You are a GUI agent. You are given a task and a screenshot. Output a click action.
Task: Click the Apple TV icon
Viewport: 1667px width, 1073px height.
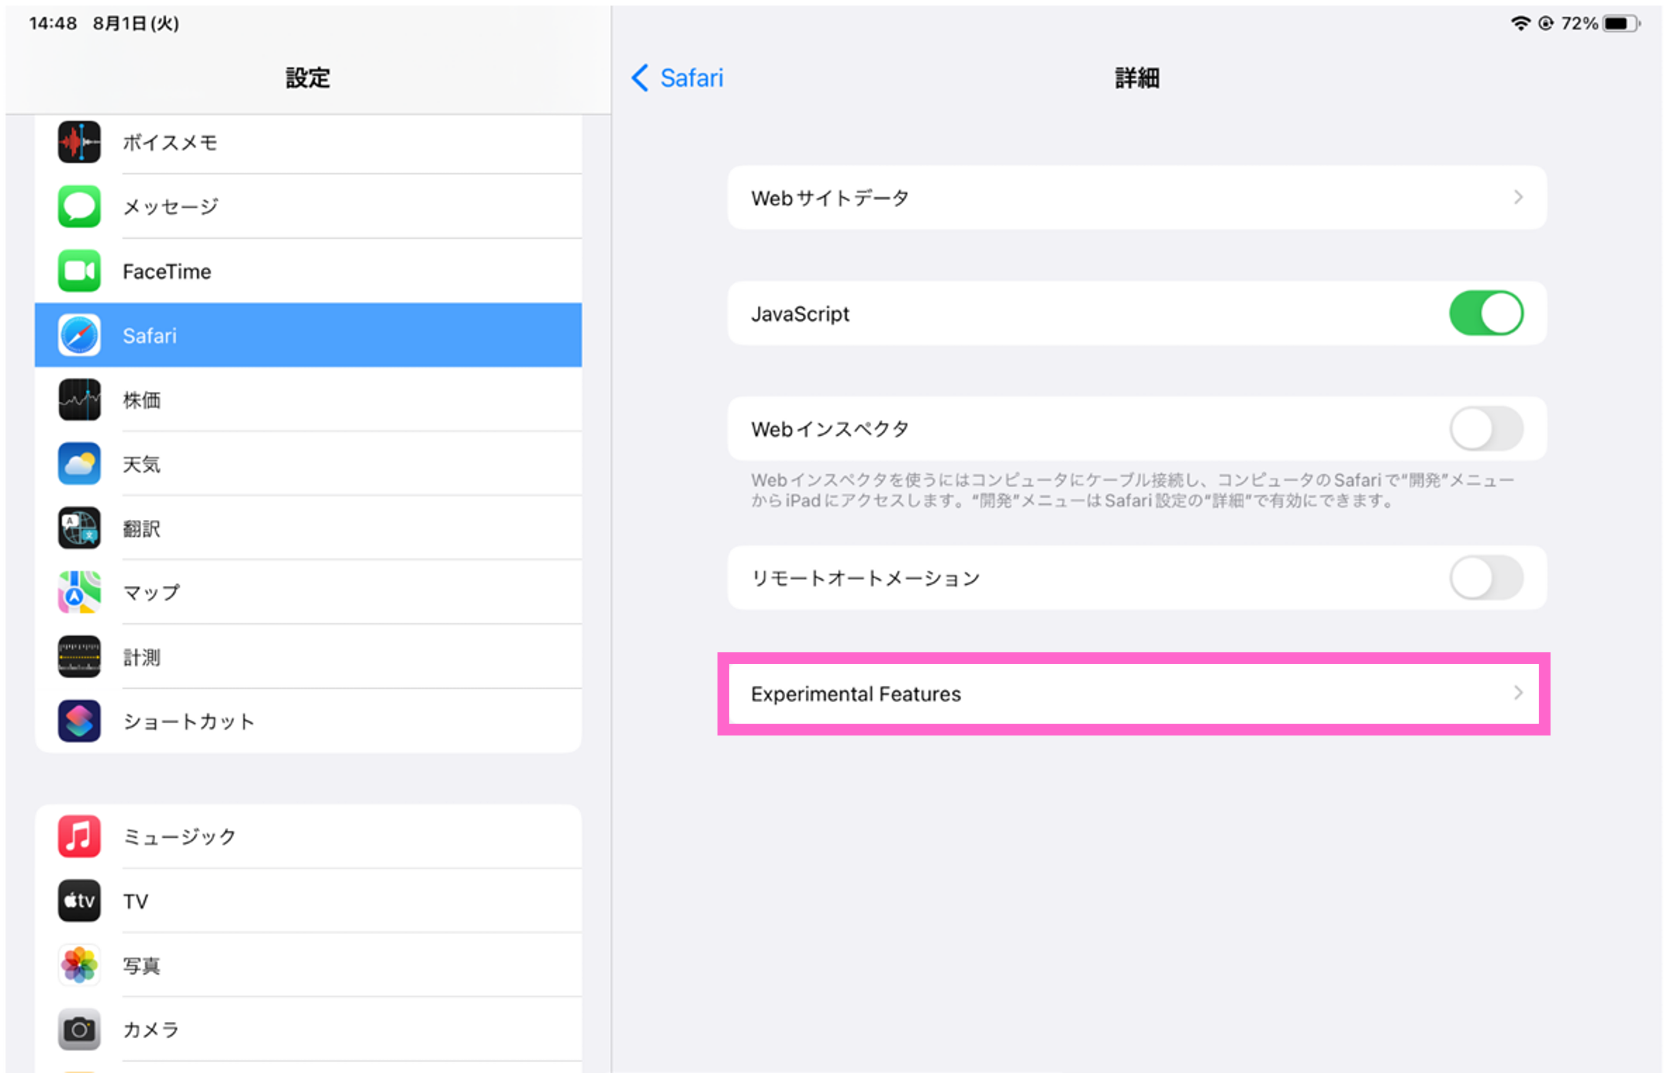pyautogui.click(x=79, y=901)
